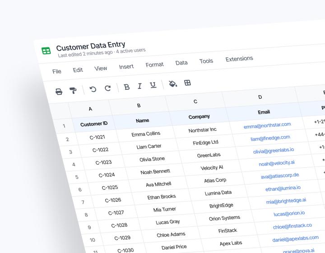
Task: Click the Customer ID header cell
Action: [94, 124]
